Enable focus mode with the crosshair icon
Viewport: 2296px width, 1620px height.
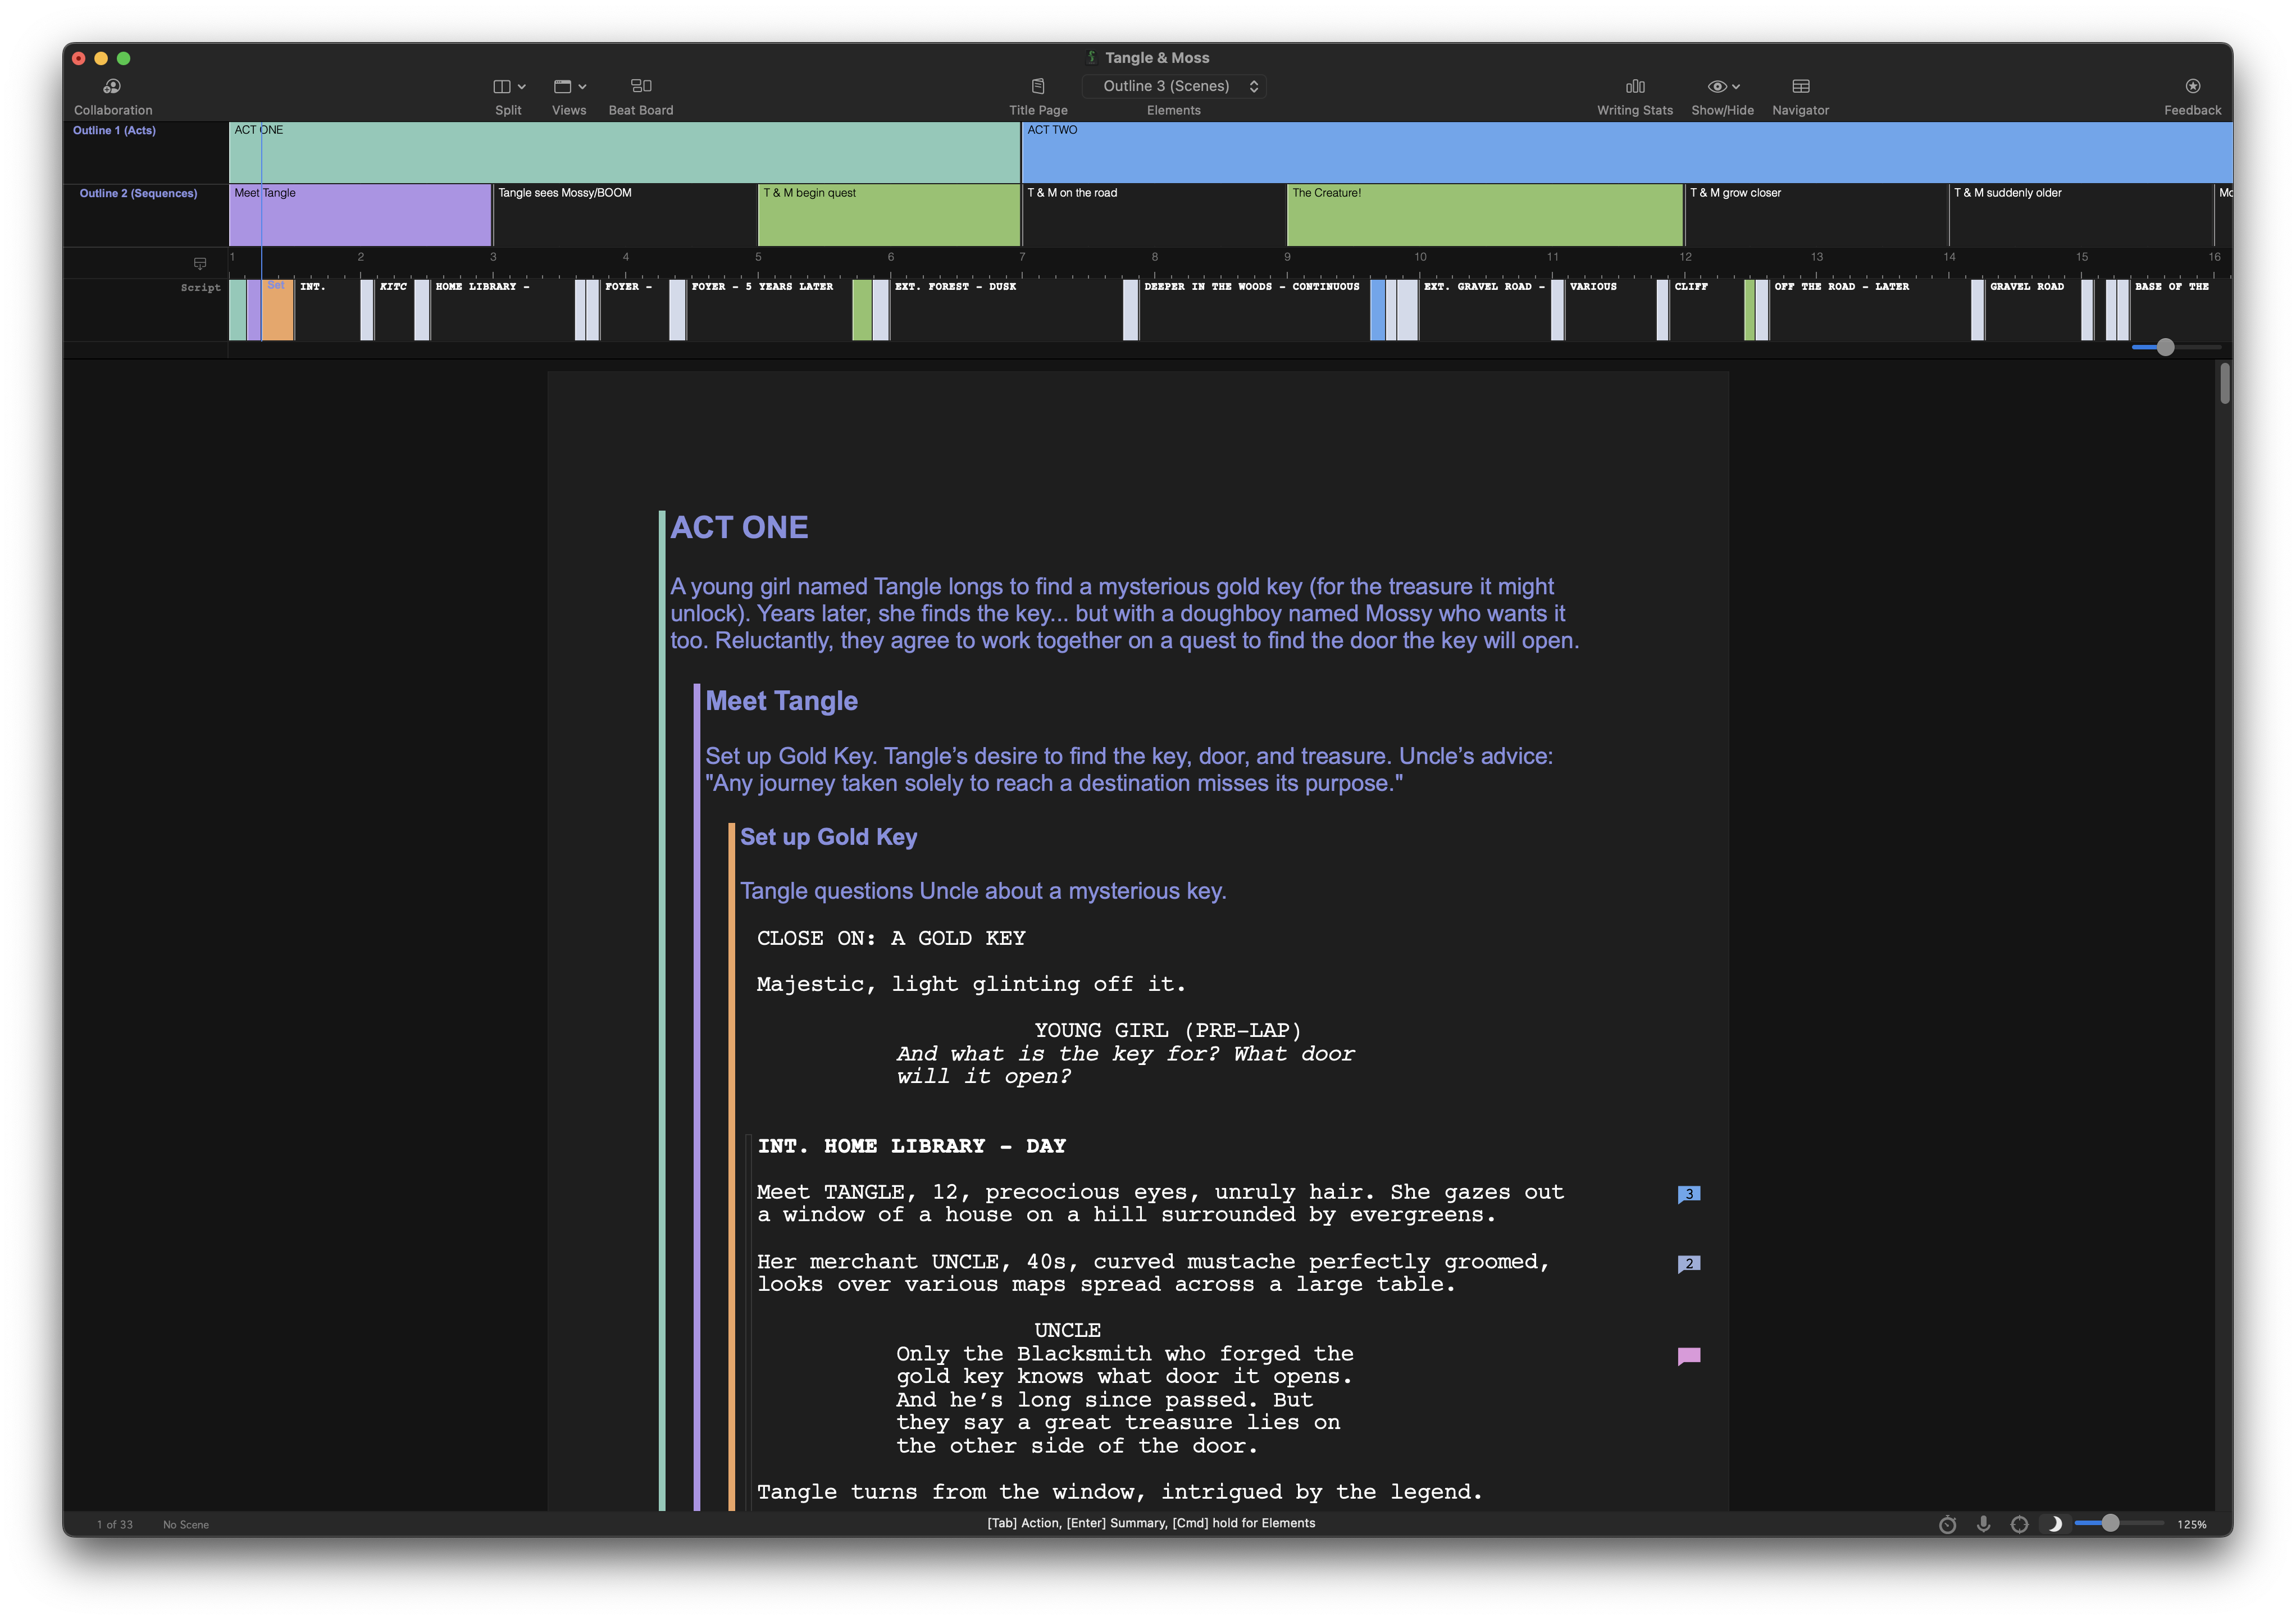pos(2020,1524)
